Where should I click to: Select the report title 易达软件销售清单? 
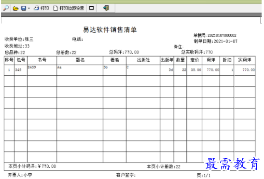point(110,29)
